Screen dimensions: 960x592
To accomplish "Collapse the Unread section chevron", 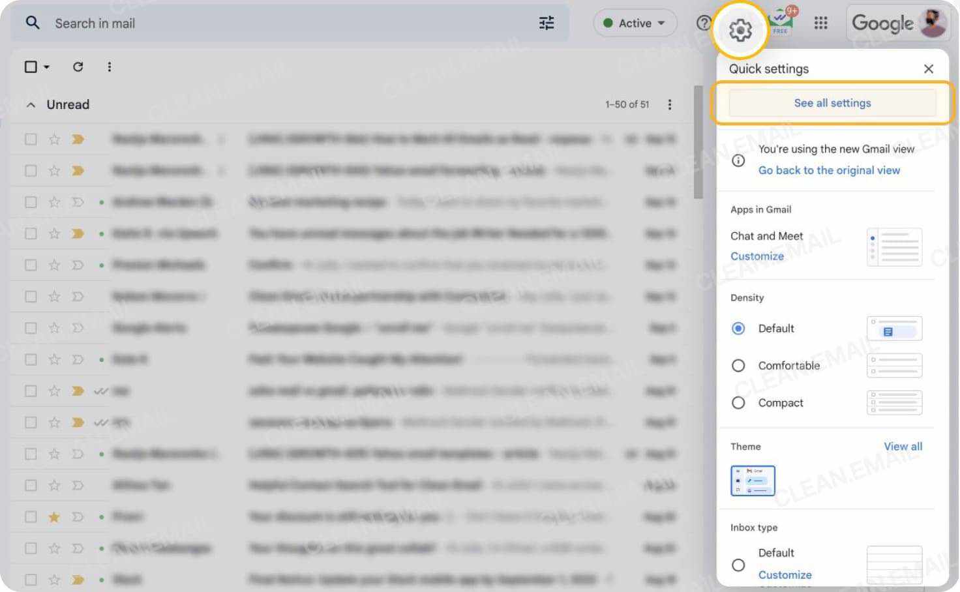I will point(30,104).
